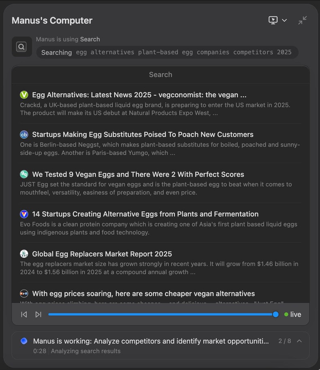
Task: Jump to the first step in playback
Action: click(24, 315)
